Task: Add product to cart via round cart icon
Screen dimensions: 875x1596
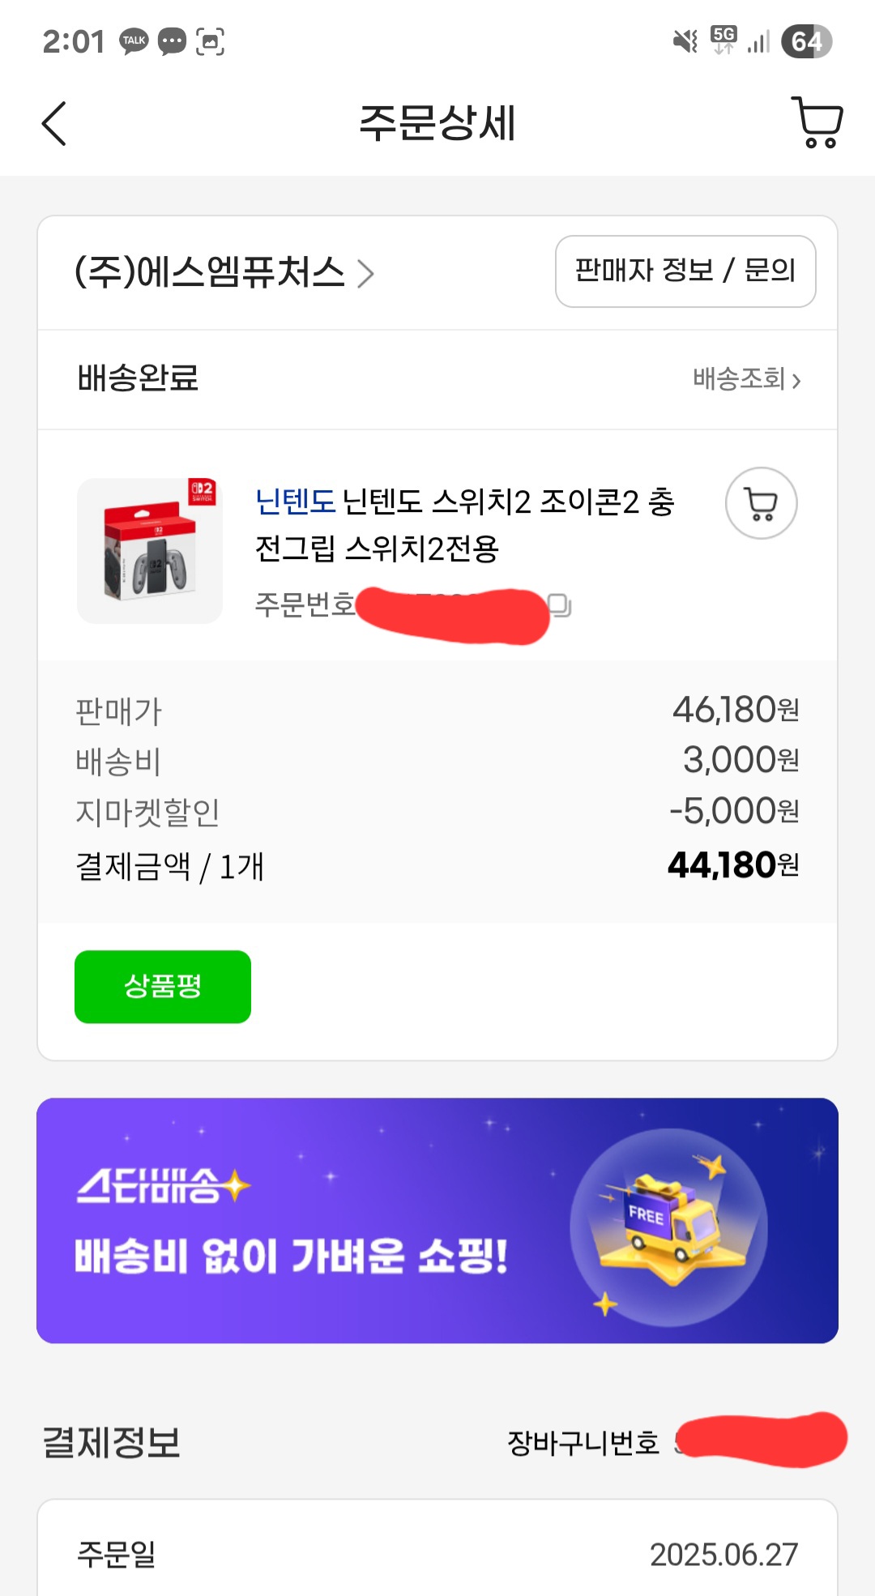Action: [x=761, y=503]
